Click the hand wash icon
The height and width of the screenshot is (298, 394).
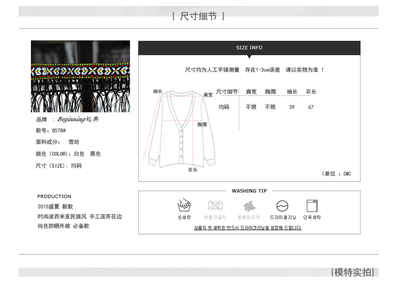[x=184, y=205]
